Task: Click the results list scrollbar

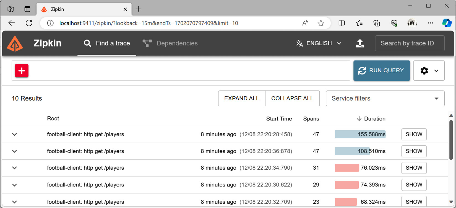Action: tap(451, 140)
